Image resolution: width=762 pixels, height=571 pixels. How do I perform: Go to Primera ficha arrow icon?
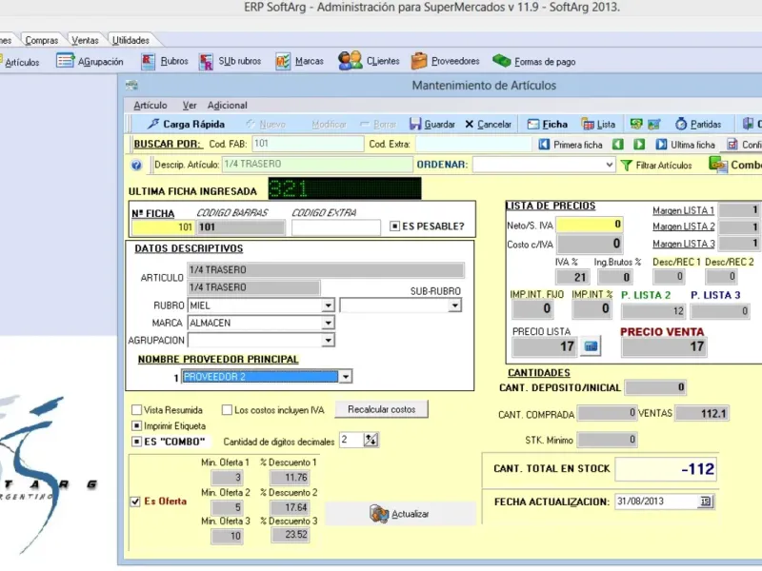(544, 145)
